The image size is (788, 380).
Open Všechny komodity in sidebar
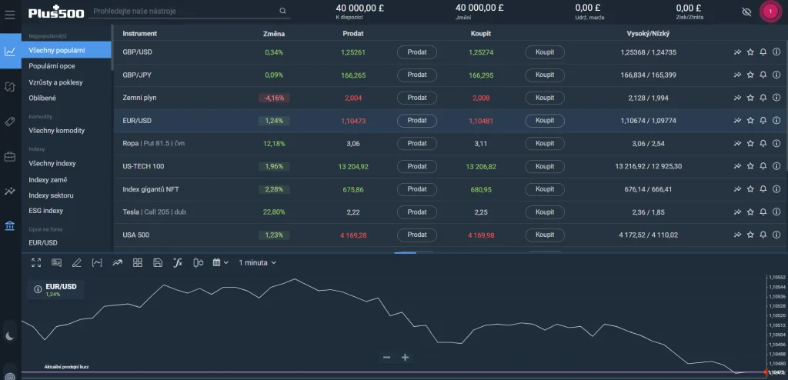(56, 131)
